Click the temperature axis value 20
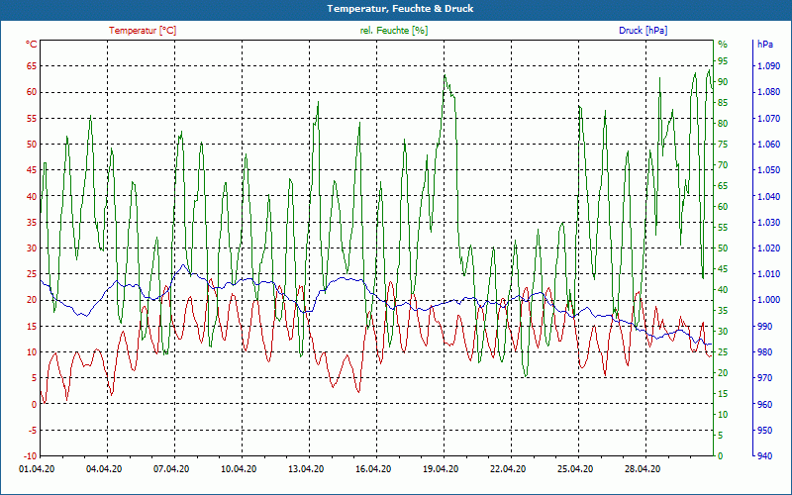This screenshot has width=792, height=495. [x=33, y=300]
